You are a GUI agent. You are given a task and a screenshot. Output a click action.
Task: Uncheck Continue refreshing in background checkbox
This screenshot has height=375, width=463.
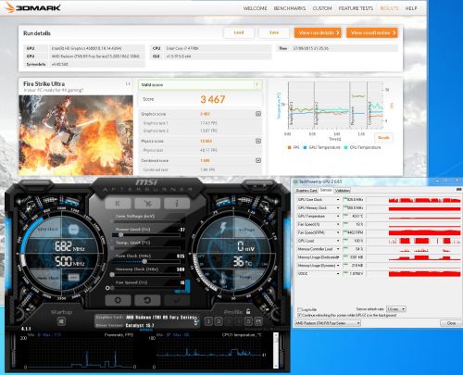tap(299, 315)
